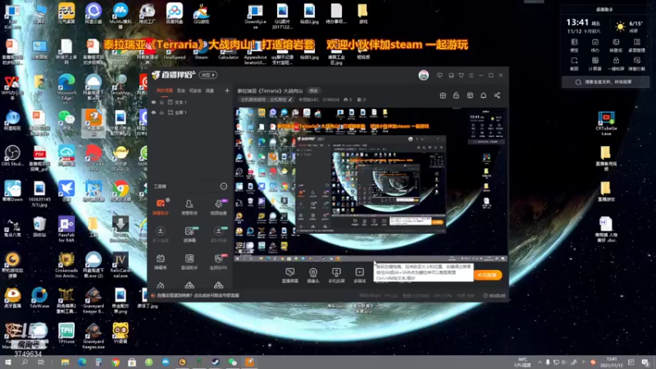Viewport: 656px width, 369px height.
Task: Open the 房管助手 tool
Action: coord(189,207)
